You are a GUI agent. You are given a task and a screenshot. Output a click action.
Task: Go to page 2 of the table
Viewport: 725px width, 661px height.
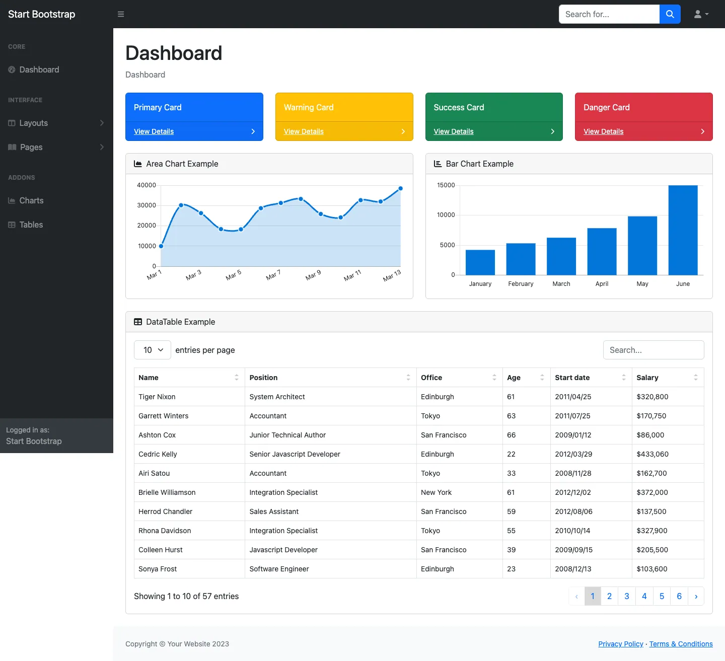tap(609, 596)
